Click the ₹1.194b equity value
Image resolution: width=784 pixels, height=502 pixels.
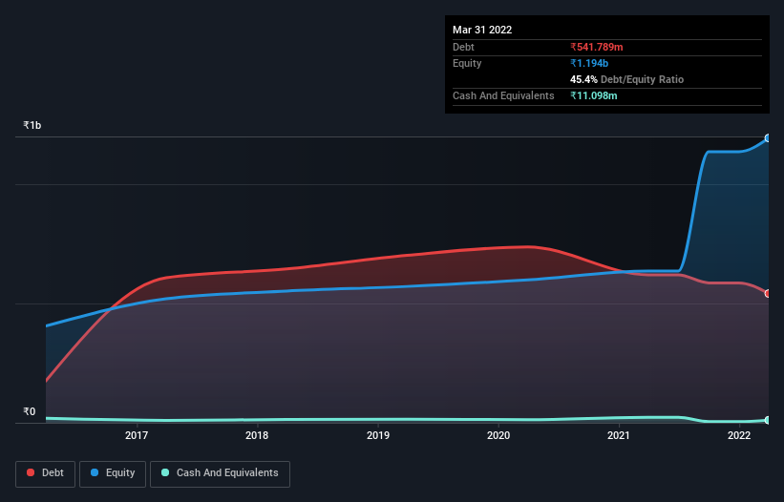tap(589, 63)
